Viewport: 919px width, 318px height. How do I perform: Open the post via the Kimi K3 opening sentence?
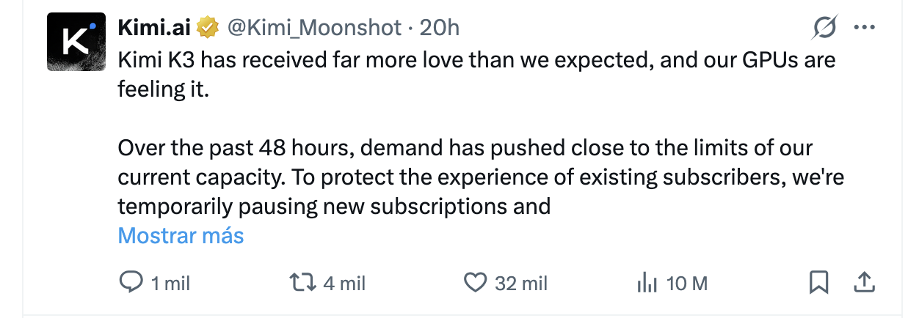[x=476, y=74]
